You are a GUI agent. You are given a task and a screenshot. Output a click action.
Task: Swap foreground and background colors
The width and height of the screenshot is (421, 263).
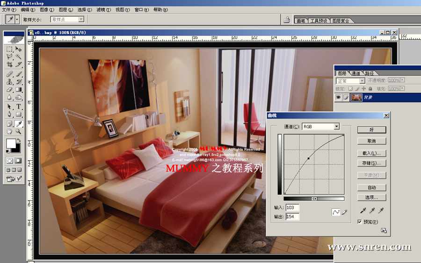pyautogui.click(x=19, y=140)
